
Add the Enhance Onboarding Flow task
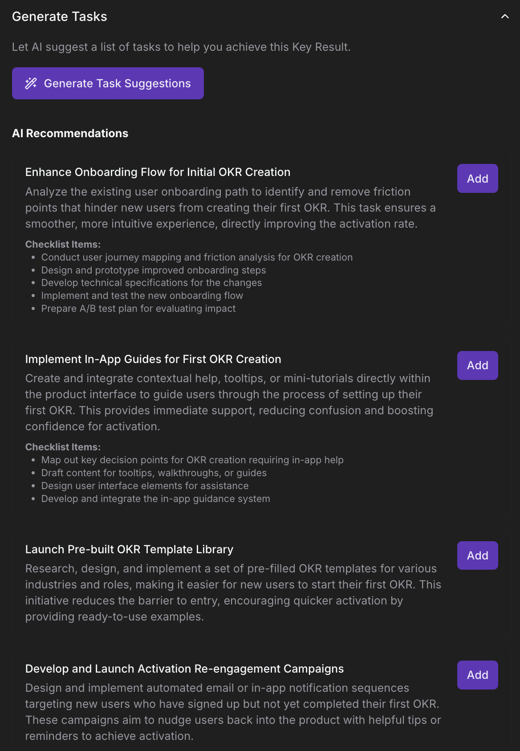pos(477,179)
